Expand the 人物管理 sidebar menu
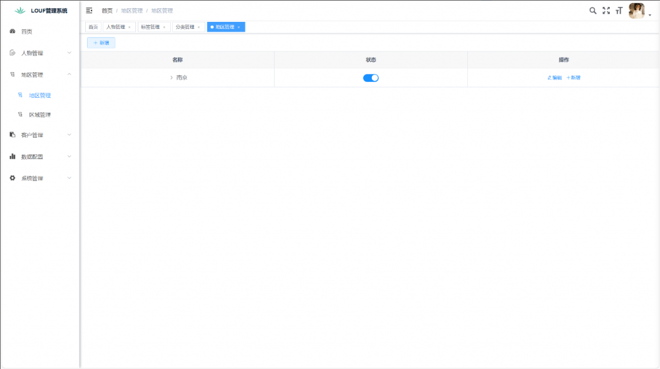This screenshot has width=660, height=369. [x=40, y=53]
